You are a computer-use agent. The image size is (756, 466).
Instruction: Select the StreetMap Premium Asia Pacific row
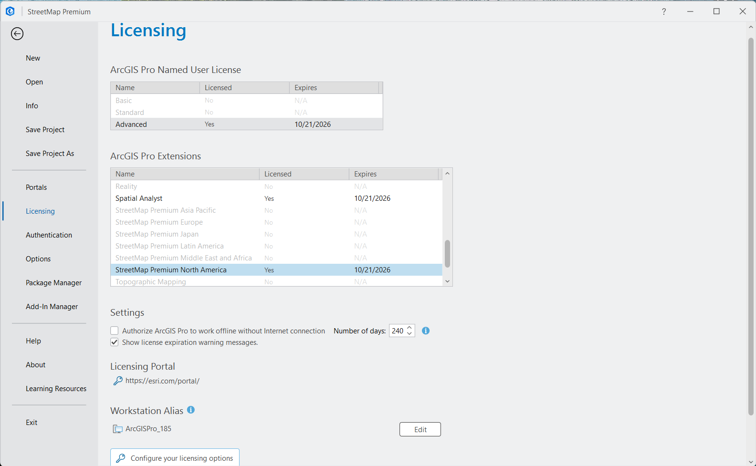pos(276,210)
